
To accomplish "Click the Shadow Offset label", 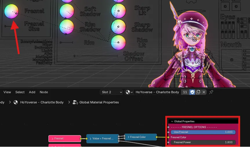I will tap(134, 56).
